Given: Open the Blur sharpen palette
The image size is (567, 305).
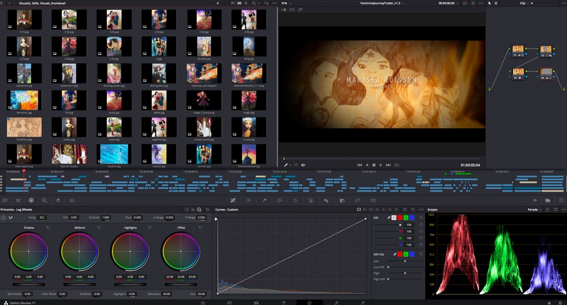Looking at the screenshot, I should coord(326,200).
